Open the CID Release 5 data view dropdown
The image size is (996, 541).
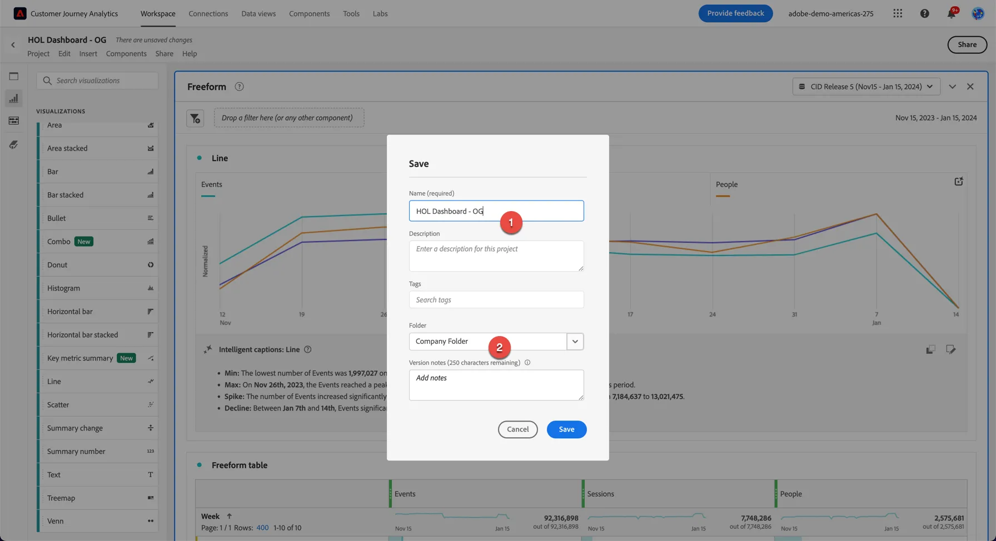(x=866, y=87)
